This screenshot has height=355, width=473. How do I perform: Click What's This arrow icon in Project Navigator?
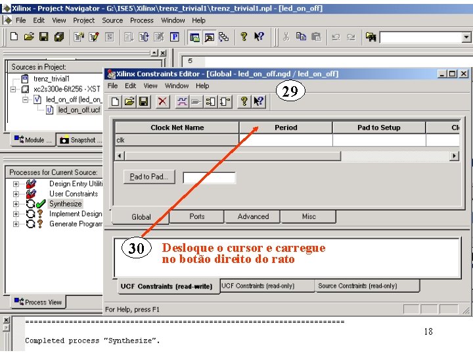259,37
